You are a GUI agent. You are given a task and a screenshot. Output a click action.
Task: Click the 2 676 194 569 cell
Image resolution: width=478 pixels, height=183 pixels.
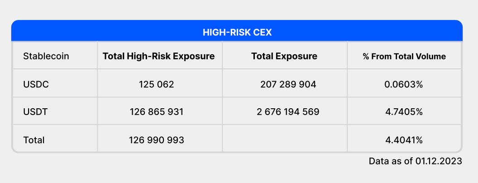(x=288, y=111)
